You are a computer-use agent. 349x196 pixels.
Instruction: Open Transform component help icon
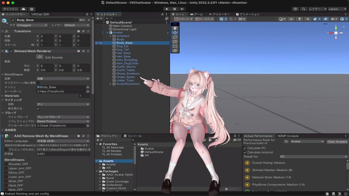click(x=79, y=31)
